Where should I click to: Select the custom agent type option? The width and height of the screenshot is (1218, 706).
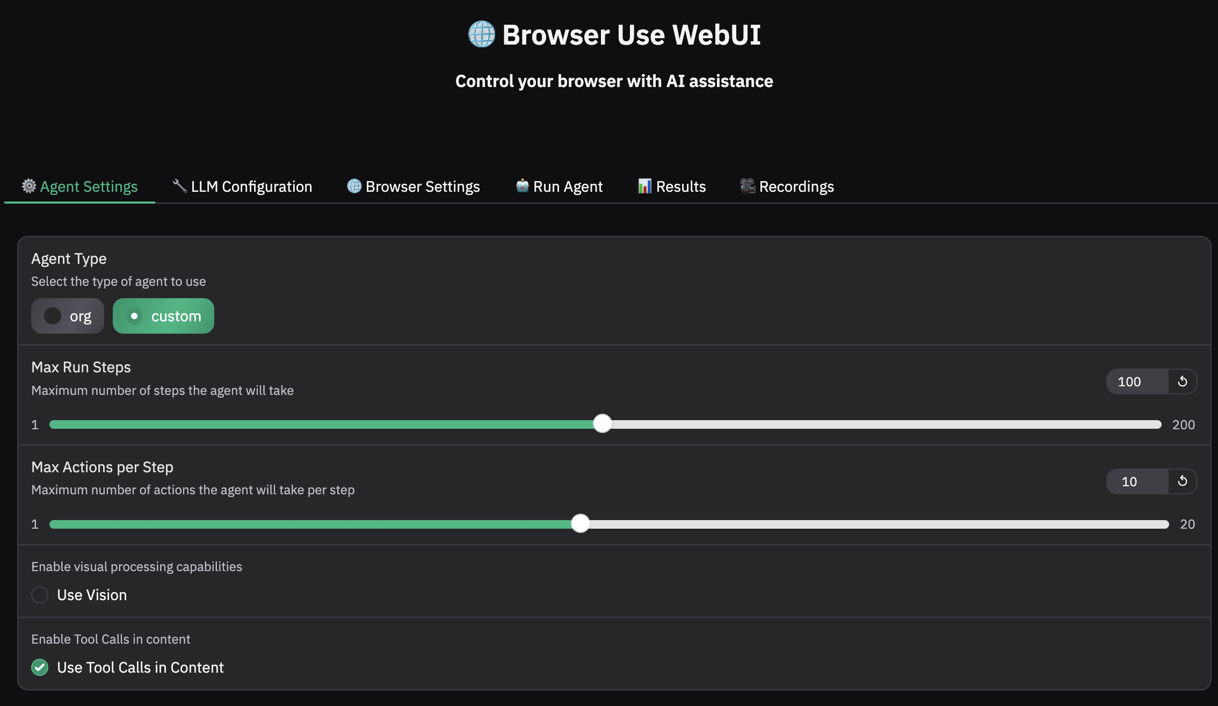163,316
